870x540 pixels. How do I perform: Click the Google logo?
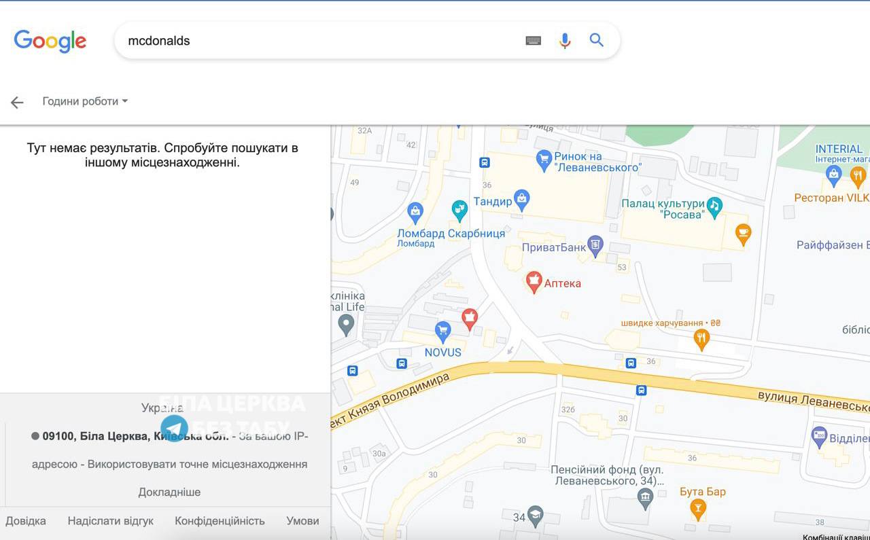click(x=50, y=41)
